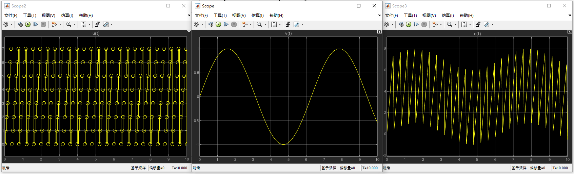Screen dimensions: 574x174
Task: Click 基于采样 status label in Scope window
Action: click(329, 168)
